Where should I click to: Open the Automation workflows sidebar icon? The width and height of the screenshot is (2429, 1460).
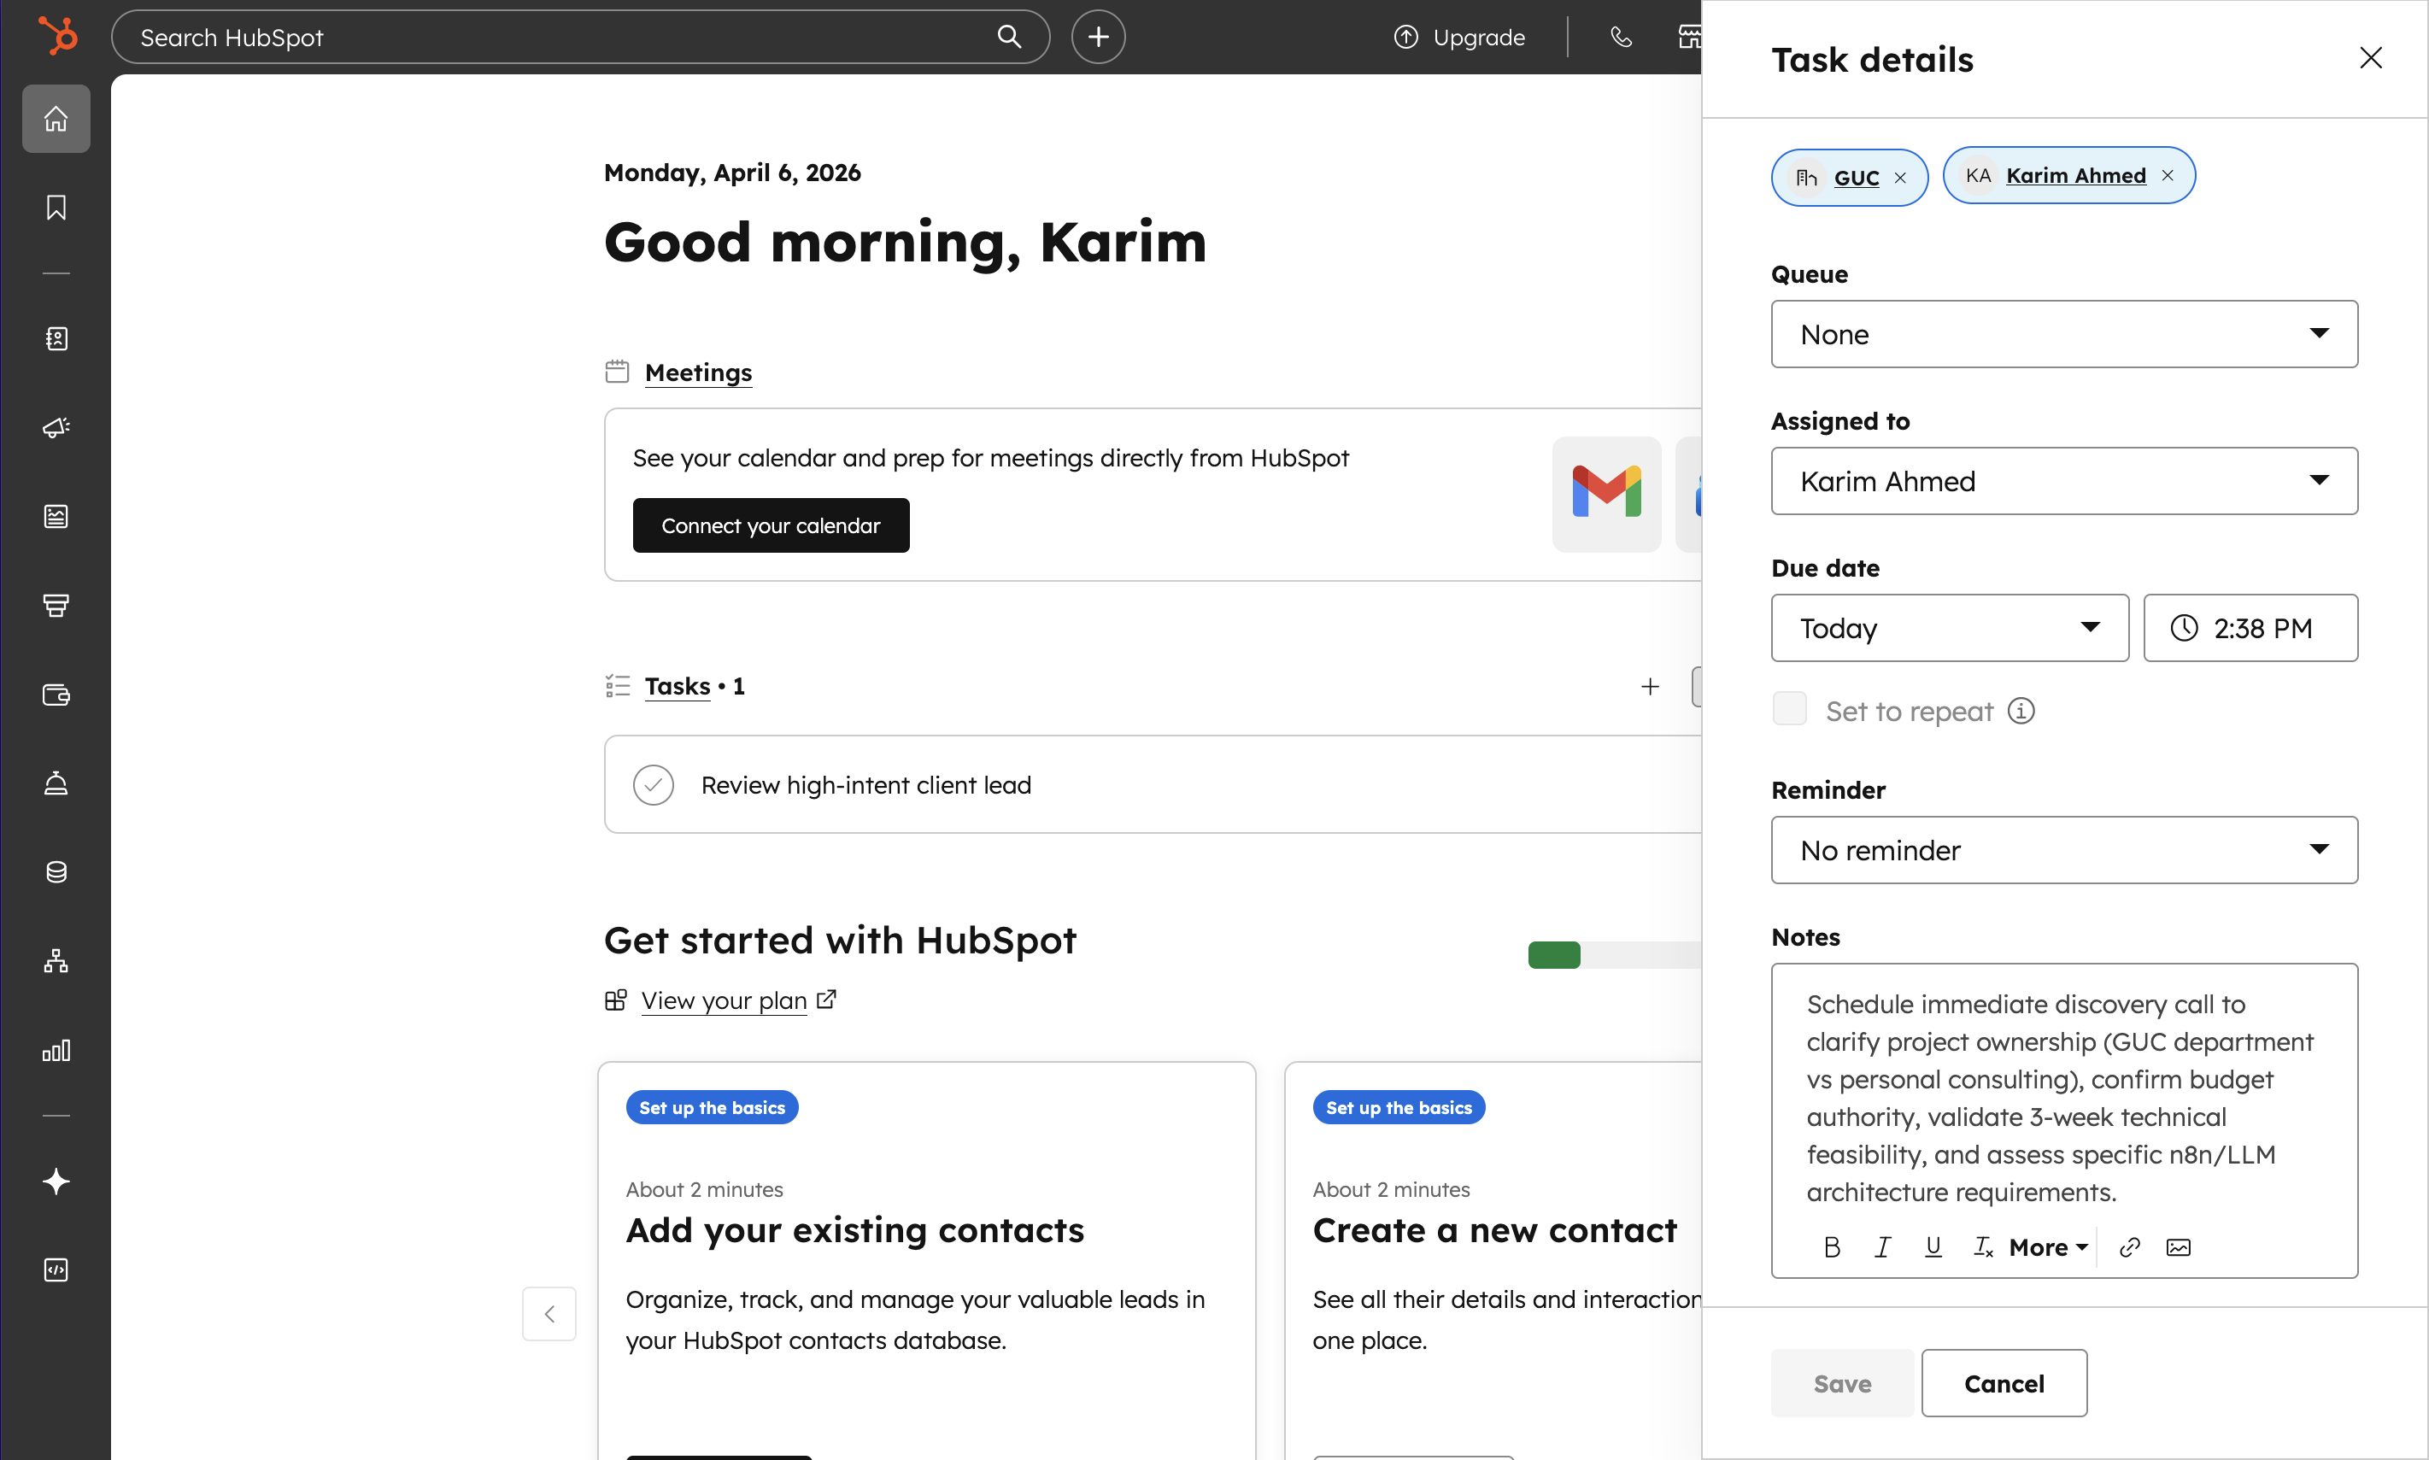56,961
